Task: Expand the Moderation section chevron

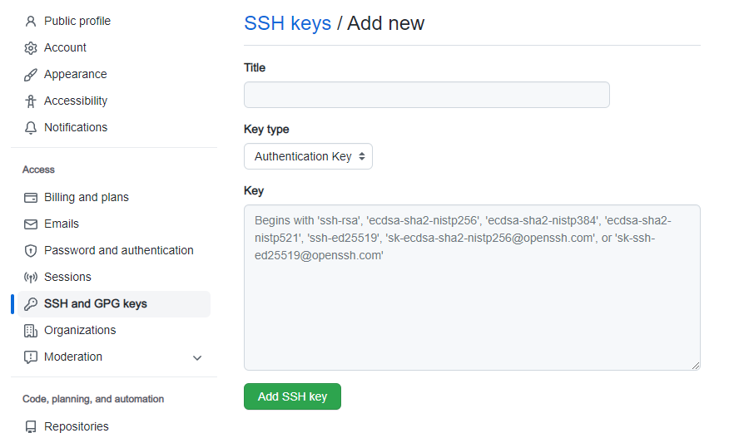Action: click(x=197, y=357)
